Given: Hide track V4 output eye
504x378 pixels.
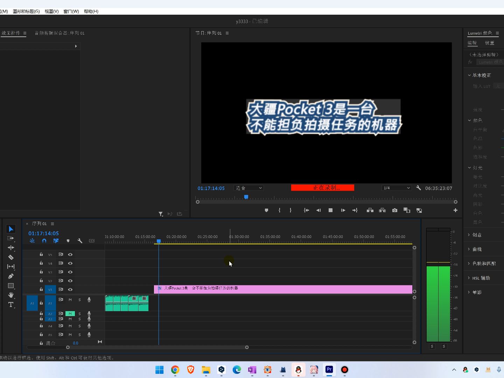Looking at the screenshot, I should tap(70, 263).
